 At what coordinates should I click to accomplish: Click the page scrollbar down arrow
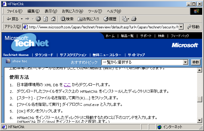tap(199, 120)
